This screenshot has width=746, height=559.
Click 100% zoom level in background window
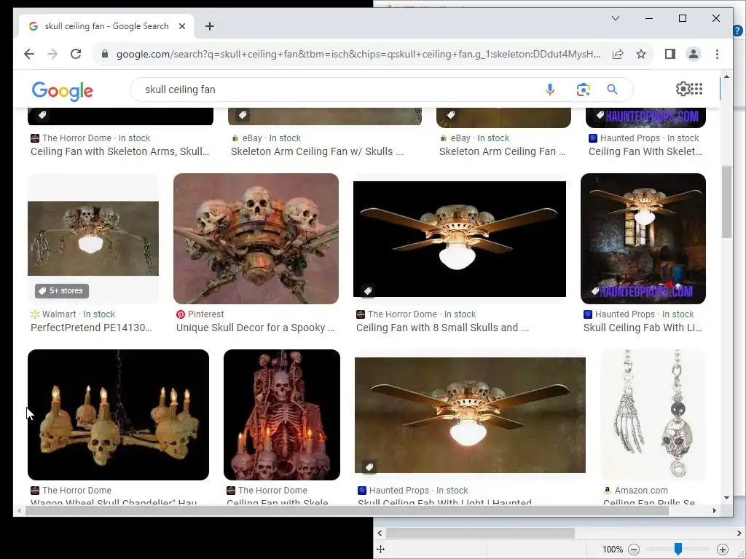coord(612,550)
